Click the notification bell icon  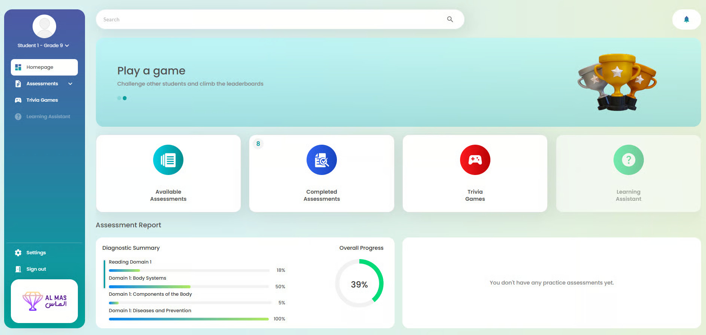(686, 19)
